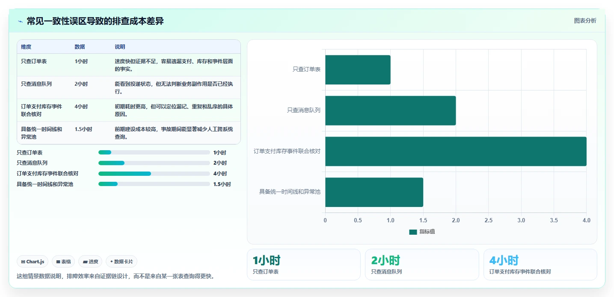Click the 订单支付库存事件联合核对 chart bar
The width and height of the screenshot is (614, 297).
pos(456,151)
